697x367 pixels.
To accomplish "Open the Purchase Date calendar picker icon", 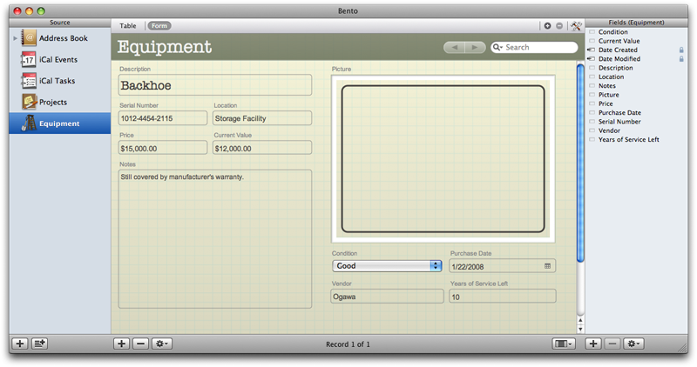I will coord(548,266).
